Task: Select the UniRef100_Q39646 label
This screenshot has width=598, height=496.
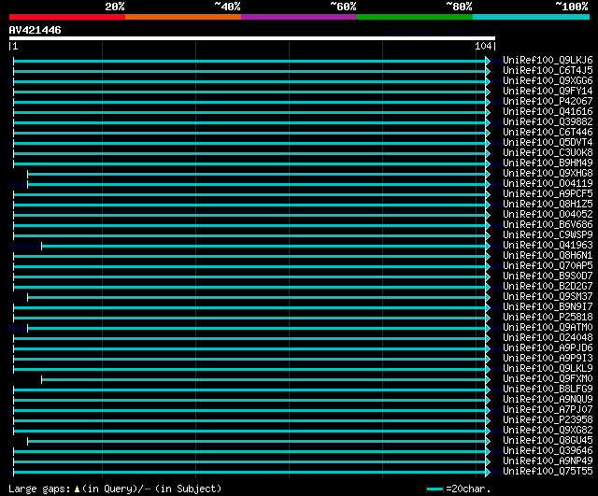Action: coord(548,451)
